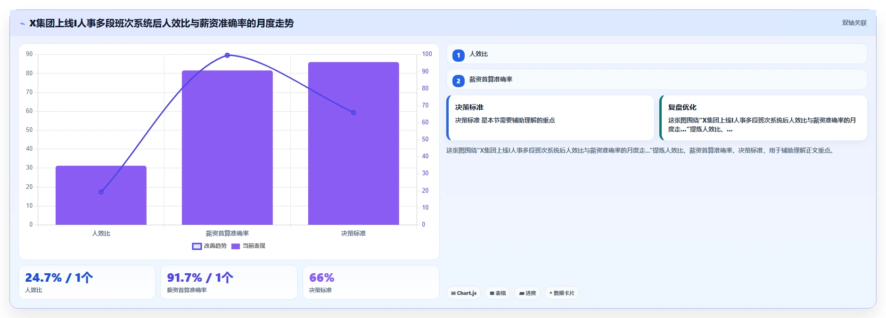This screenshot has height=318, width=886.
Task: Click the purple bar for 薪资首算准确率
Action: [x=227, y=147]
